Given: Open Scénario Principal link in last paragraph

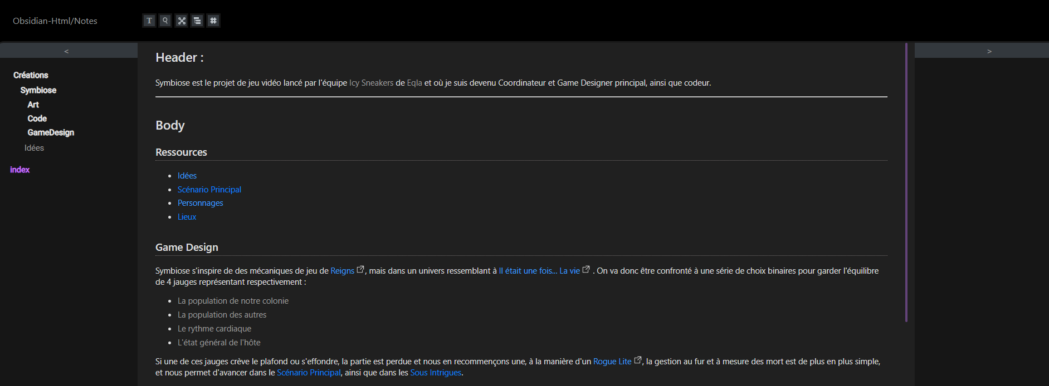Looking at the screenshot, I should point(309,373).
